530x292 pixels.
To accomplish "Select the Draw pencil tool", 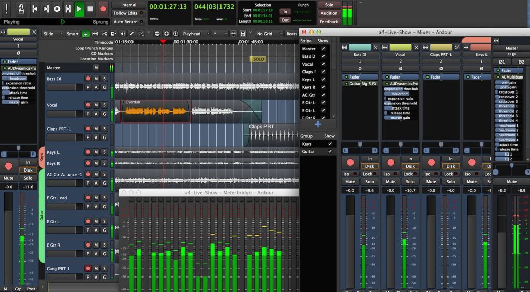I will pyautogui.click(x=131, y=34).
